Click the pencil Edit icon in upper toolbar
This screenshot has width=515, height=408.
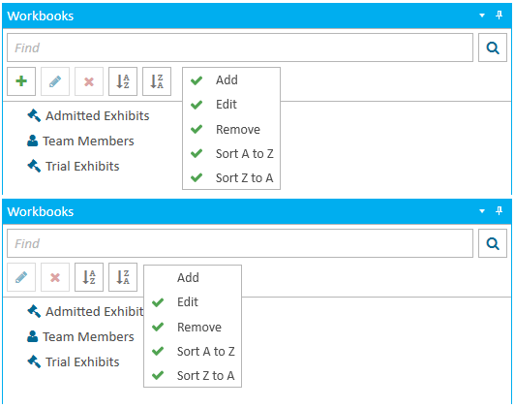pyautogui.click(x=55, y=81)
